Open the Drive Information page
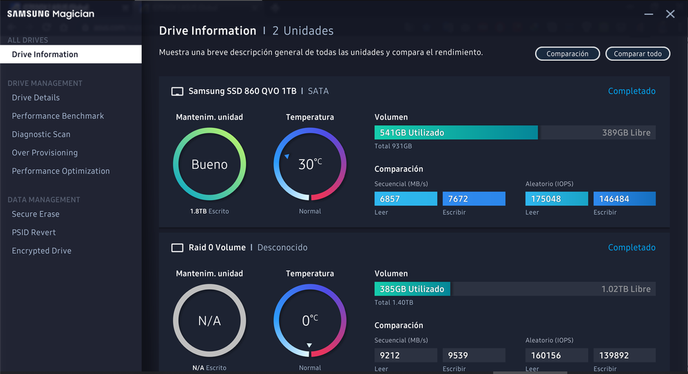The image size is (688, 374). (x=71, y=54)
